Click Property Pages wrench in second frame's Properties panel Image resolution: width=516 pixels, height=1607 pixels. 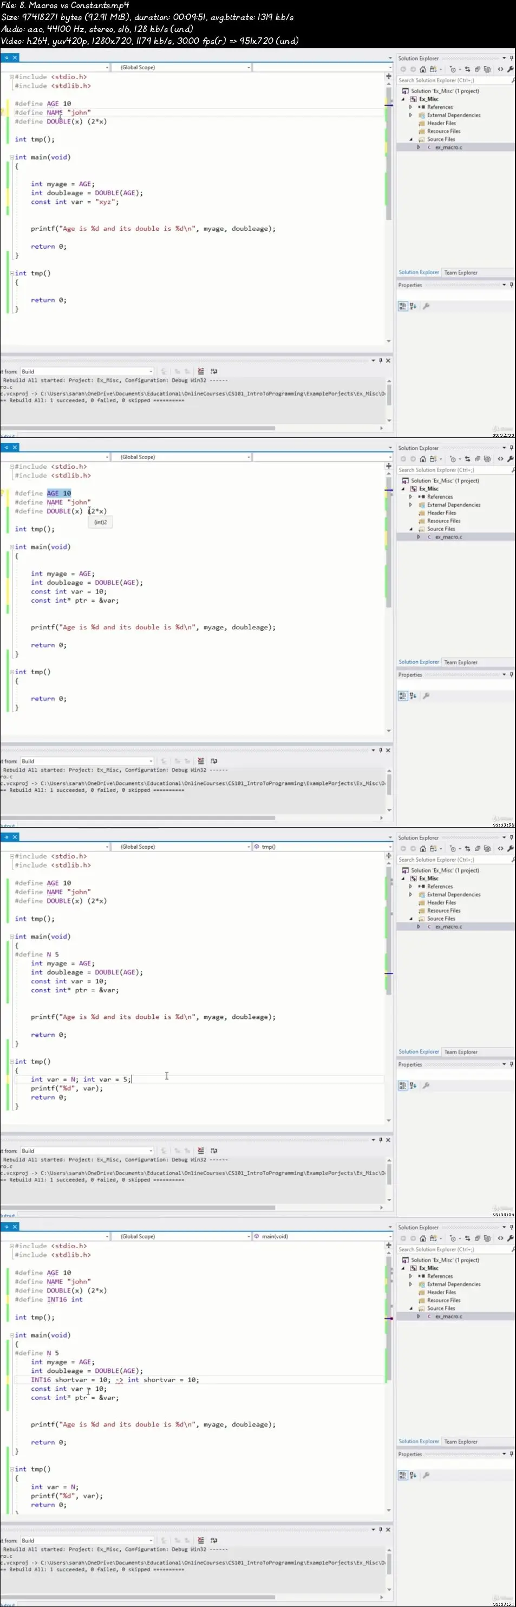pyautogui.click(x=426, y=695)
